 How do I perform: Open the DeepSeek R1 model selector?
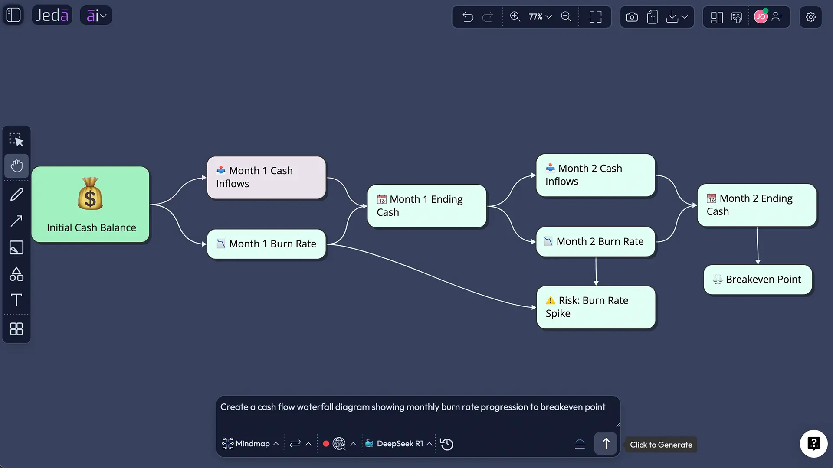(399, 444)
